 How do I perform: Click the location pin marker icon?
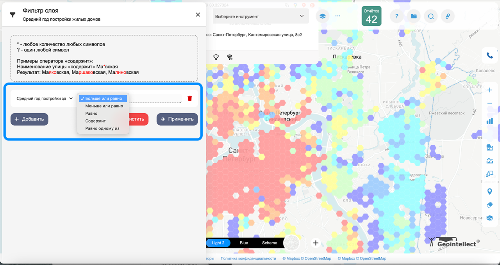[x=489, y=192]
